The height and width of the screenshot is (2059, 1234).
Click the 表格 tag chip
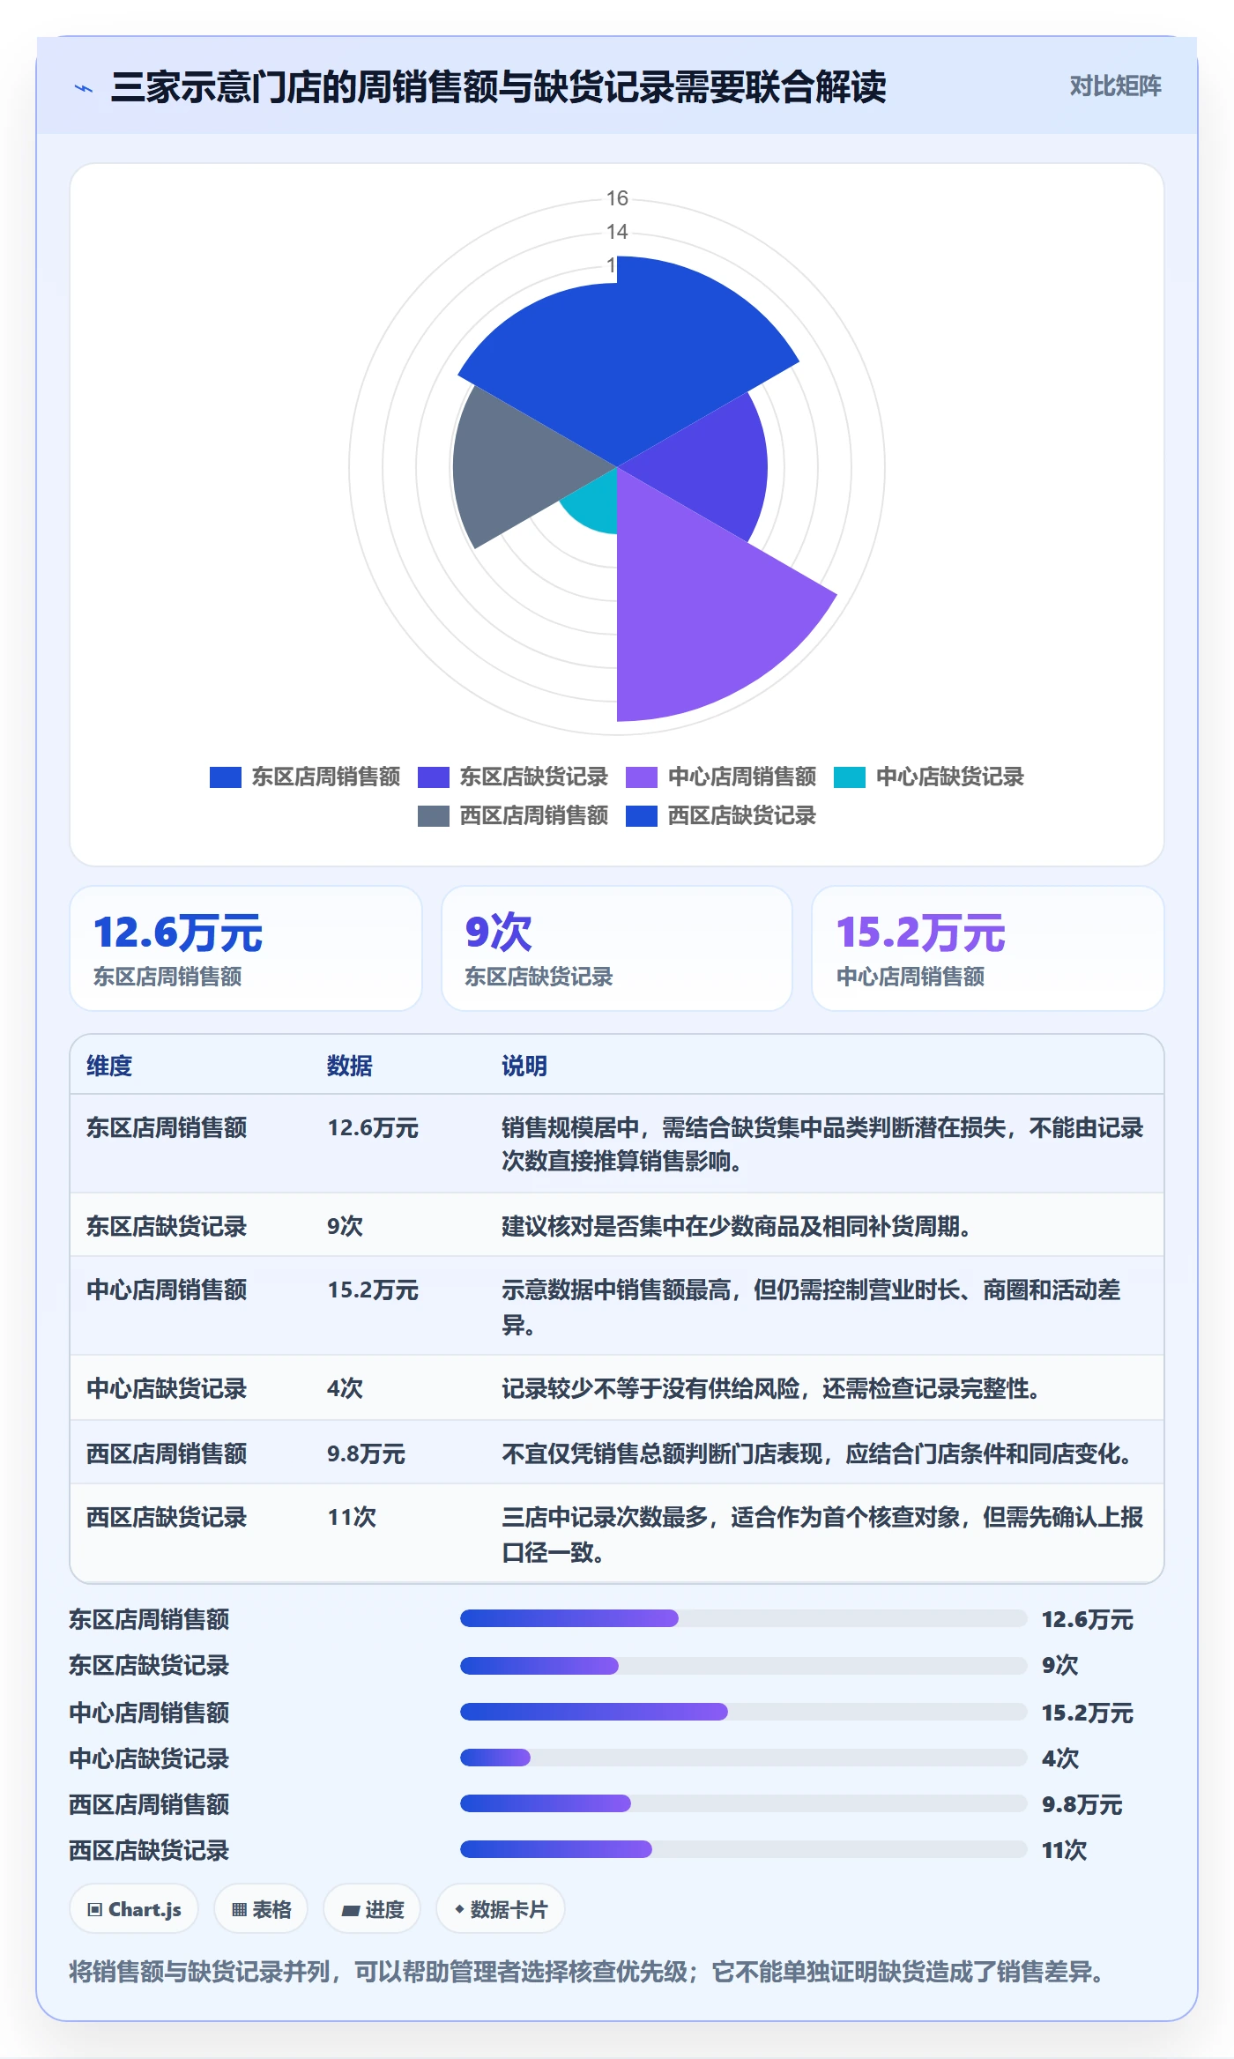(261, 1909)
